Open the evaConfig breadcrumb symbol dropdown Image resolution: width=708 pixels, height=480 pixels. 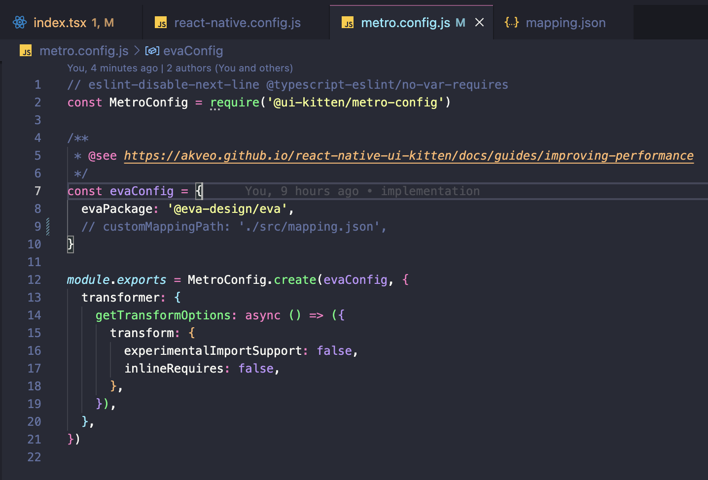[x=193, y=51]
